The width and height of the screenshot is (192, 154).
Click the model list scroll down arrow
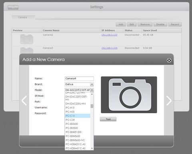click(92, 148)
